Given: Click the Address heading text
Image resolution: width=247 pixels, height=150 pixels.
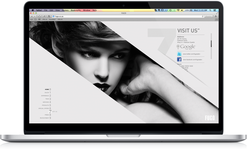Looking at the screenshot, I should [x=181, y=37].
